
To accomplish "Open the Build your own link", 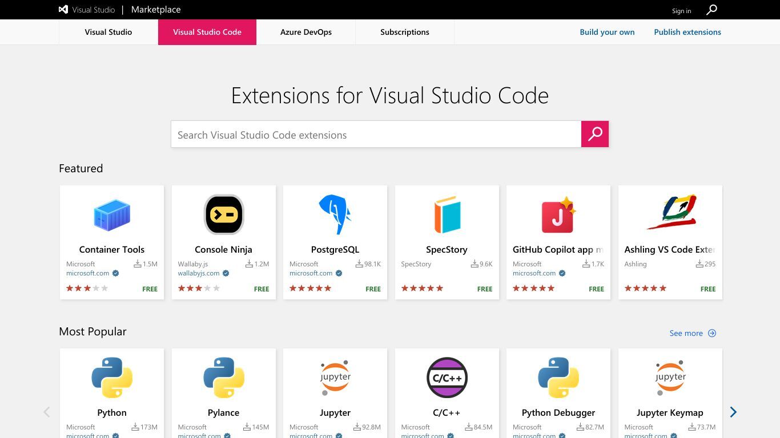I will click(607, 32).
